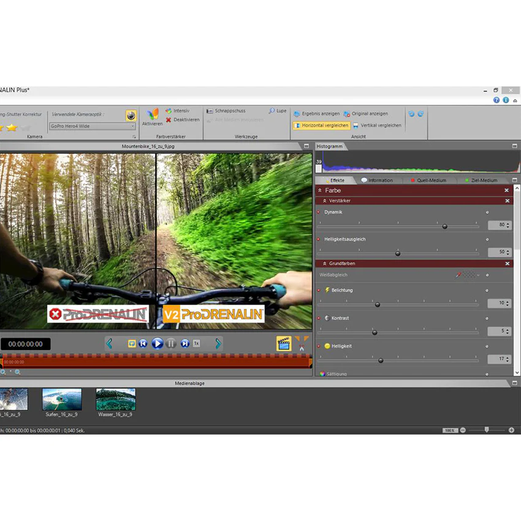Jump to start with skip-back button
The width and height of the screenshot is (521, 521).
click(x=143, y=344)
